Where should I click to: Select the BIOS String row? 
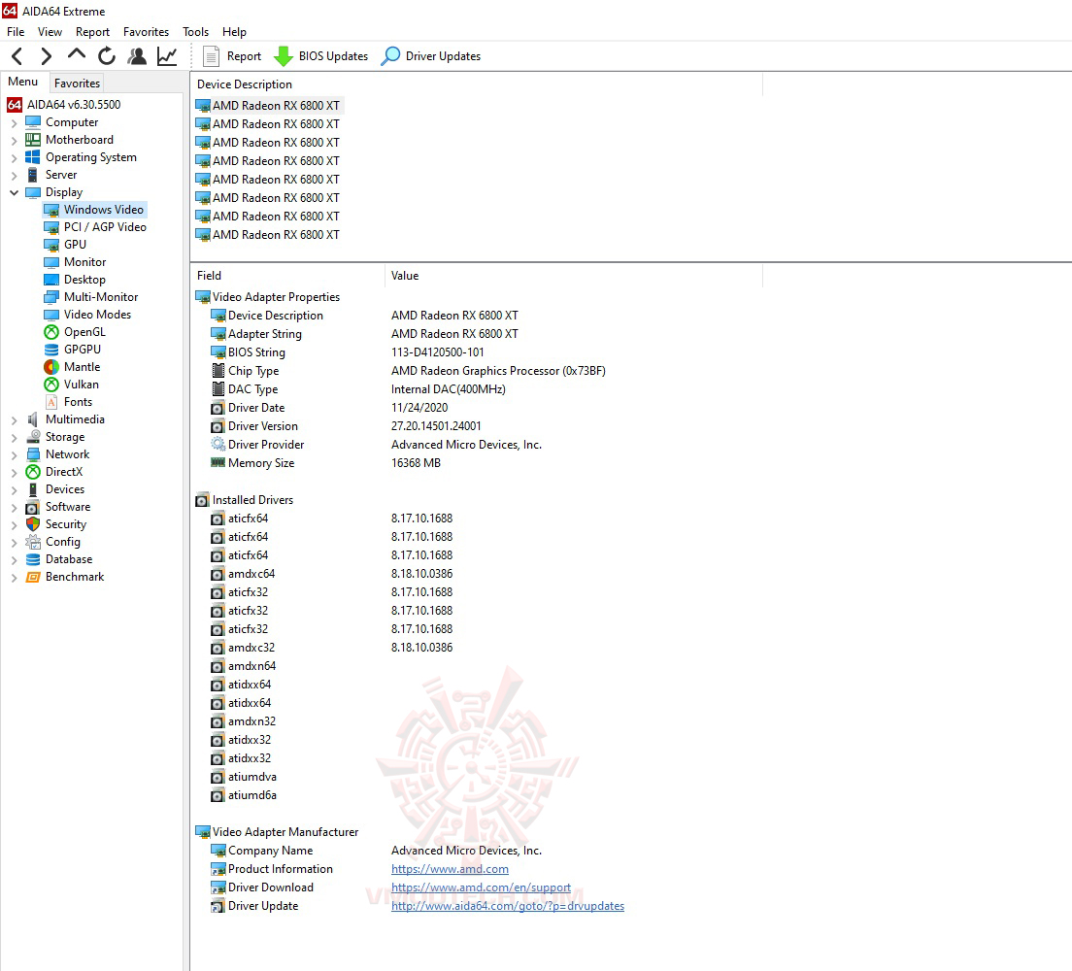tap(479, 352)
